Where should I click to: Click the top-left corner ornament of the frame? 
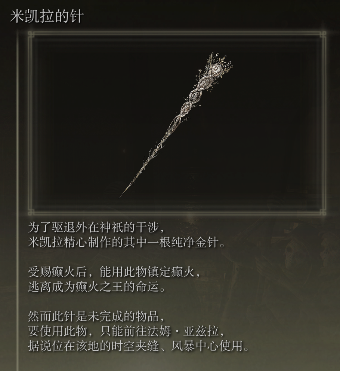point(31,34)
